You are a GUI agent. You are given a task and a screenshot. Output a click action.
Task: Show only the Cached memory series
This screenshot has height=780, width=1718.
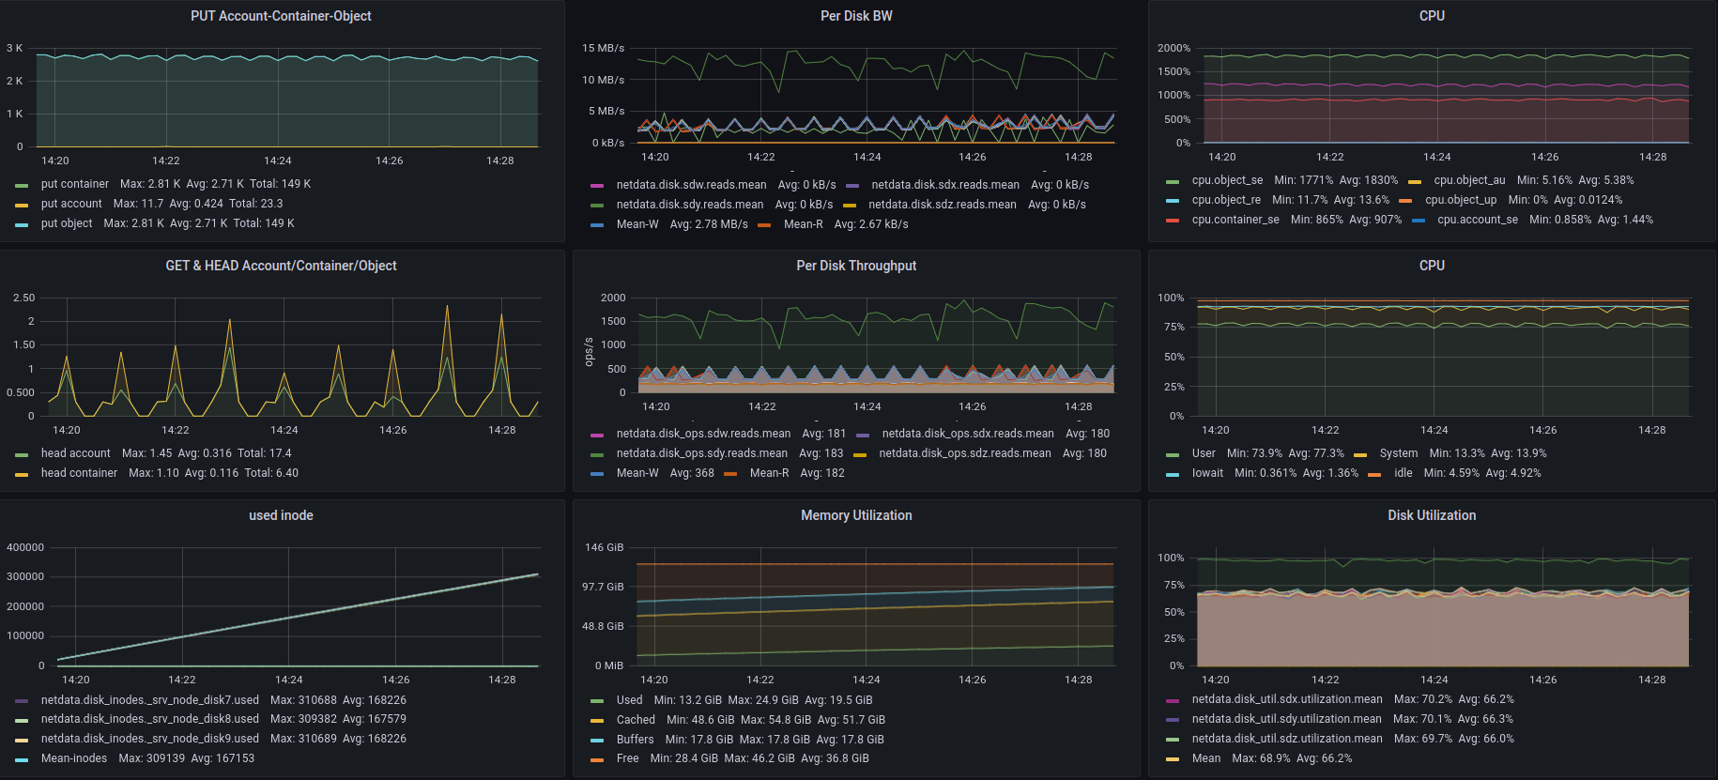coord(636,720)
